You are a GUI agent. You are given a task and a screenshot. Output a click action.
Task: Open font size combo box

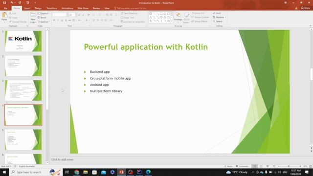pos(72,15)
